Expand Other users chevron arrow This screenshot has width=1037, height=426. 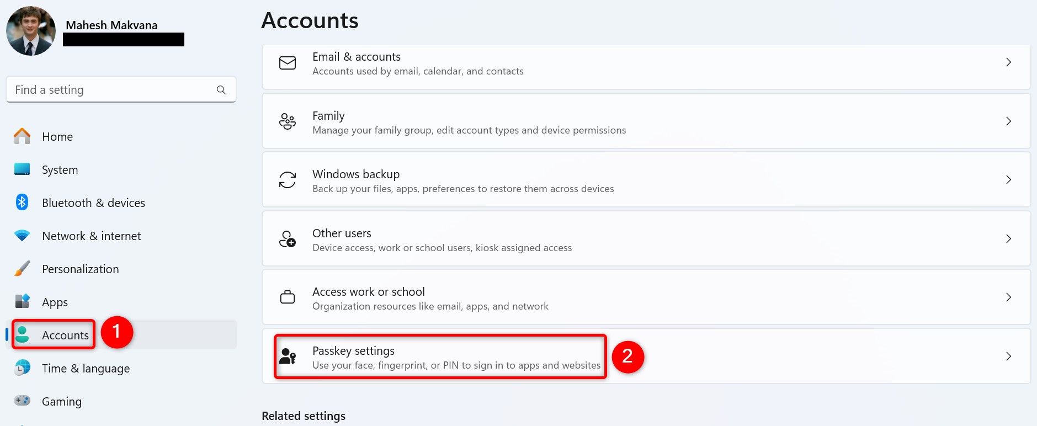(x=1008, y=239)
